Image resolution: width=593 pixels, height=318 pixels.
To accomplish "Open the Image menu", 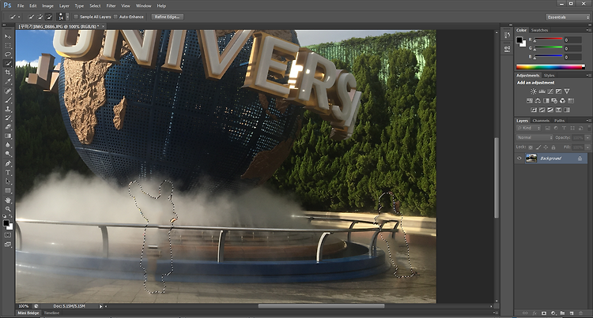I will 47,6.
